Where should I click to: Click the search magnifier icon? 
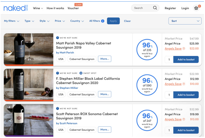pos(155,8)
